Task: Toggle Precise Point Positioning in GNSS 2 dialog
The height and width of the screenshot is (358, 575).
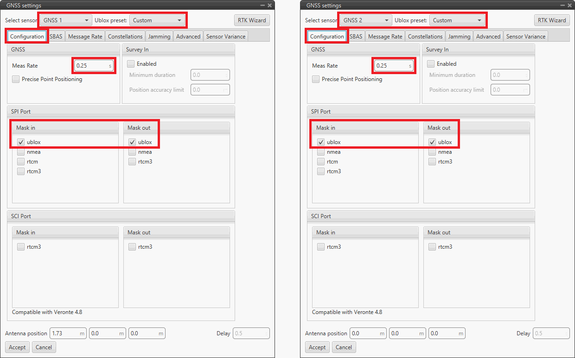Action: click(x=316, y=79)
